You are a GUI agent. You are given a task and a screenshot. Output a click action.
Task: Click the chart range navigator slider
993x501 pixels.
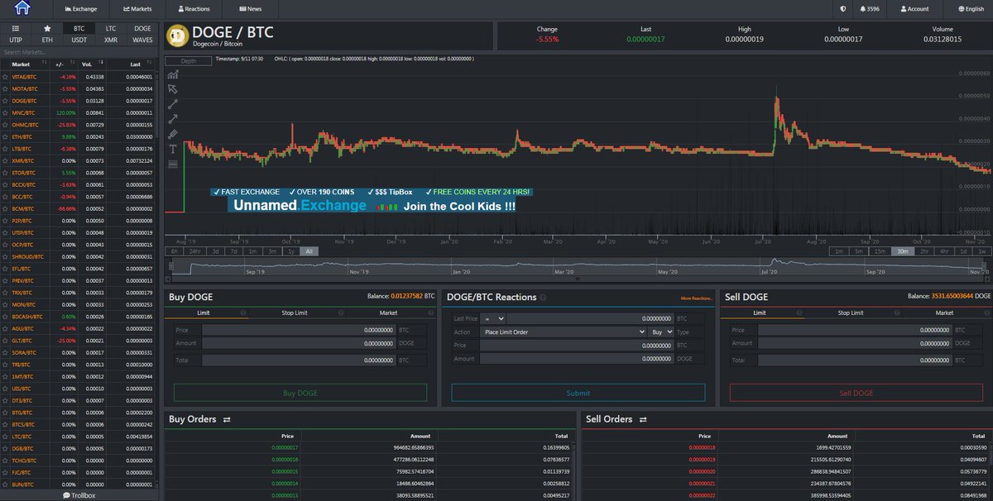click(x=579, y=266)
